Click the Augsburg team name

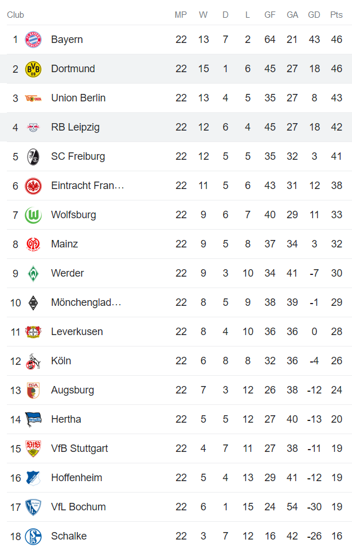(72, 390)
